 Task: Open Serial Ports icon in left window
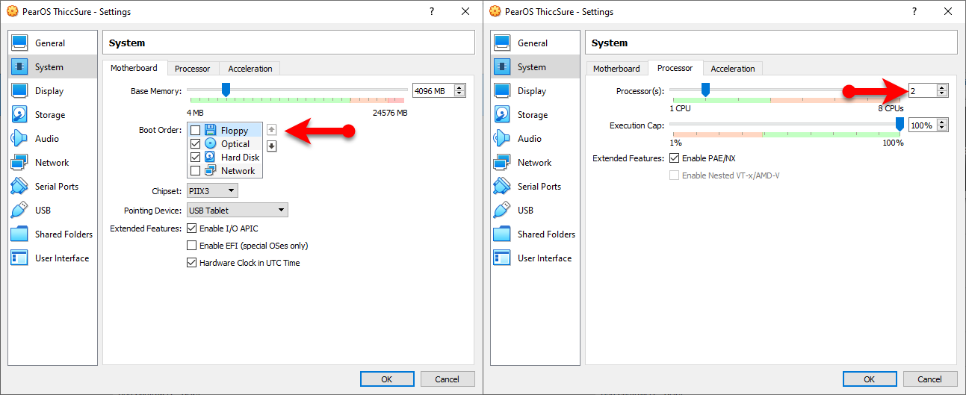click(19, 187)
